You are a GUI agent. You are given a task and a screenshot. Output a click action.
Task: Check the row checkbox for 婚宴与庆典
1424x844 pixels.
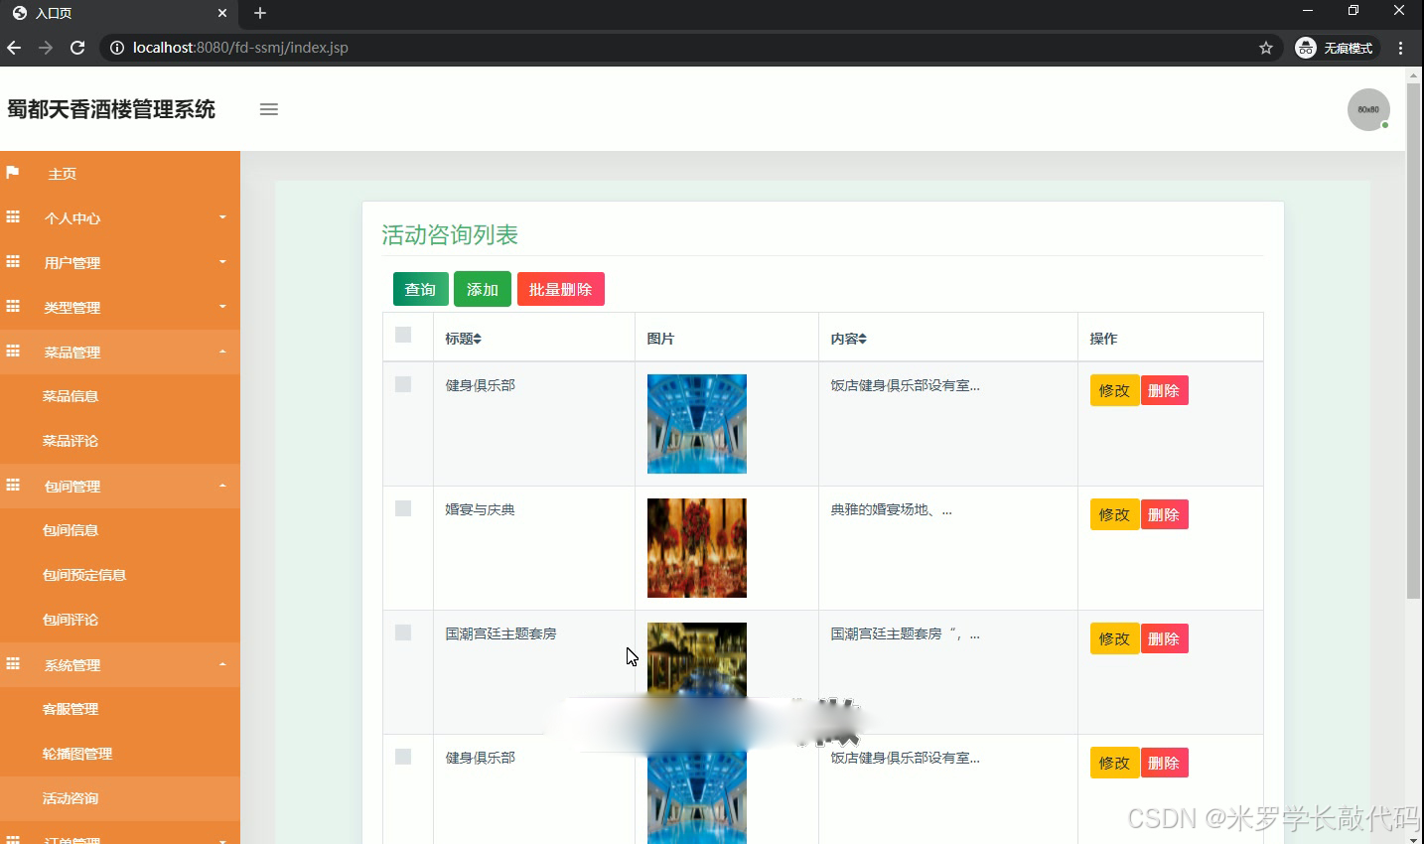[404, 508]
